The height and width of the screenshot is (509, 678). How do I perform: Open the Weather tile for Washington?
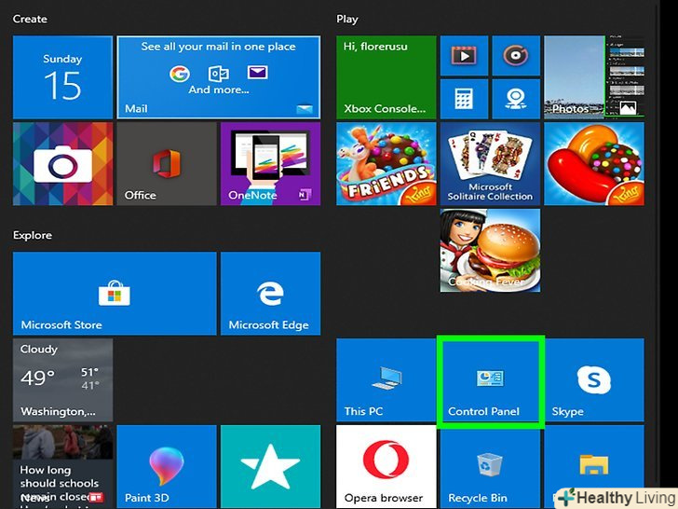(x=62, y=380)
